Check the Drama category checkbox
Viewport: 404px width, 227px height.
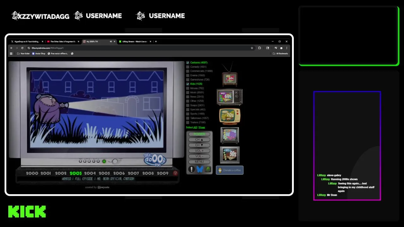[187, 75]
